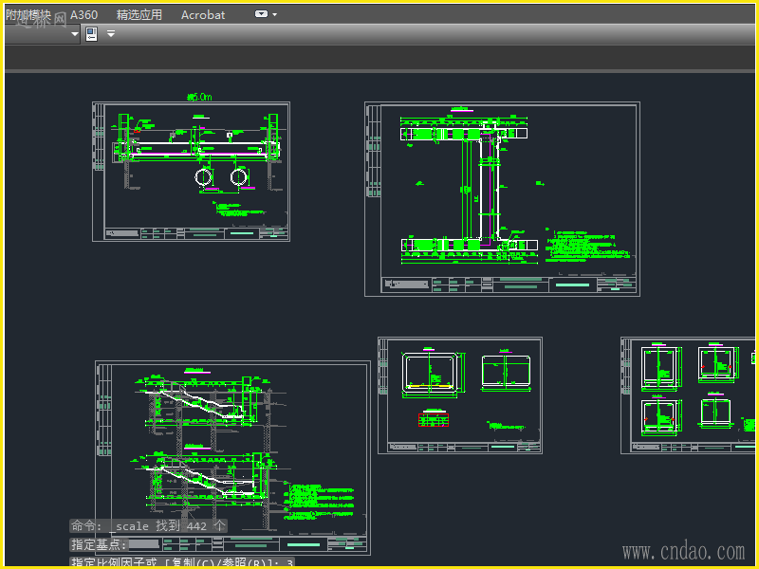Image resolution: width=759 pixels, height=569 pixels.
Task: Expand the ribbon display options arrow
Action: [275, 15]
